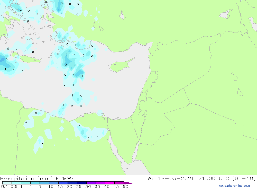
Task: Click the legend swatch between 25 and 30
Action: coord(82,183)
